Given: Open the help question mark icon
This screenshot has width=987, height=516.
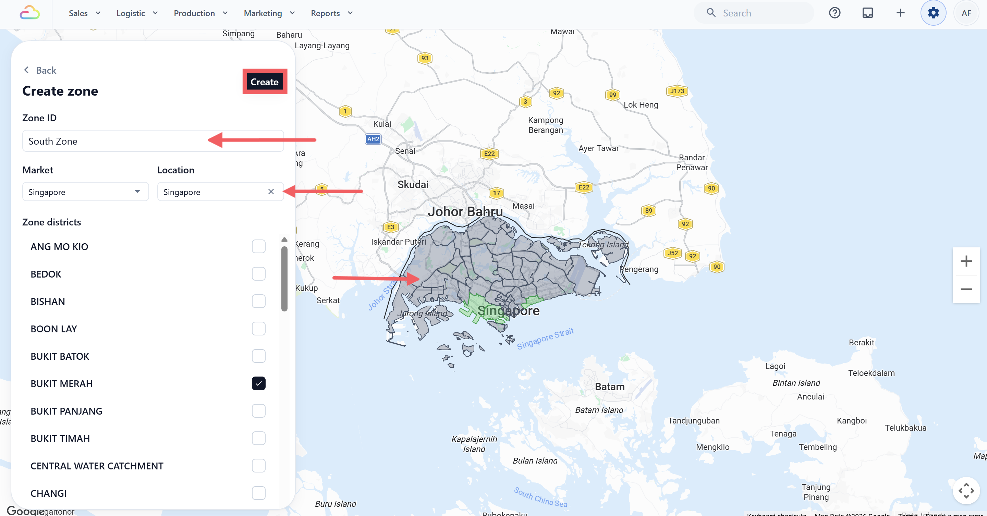Looking at the screenshot, I should tap(834, 13).
